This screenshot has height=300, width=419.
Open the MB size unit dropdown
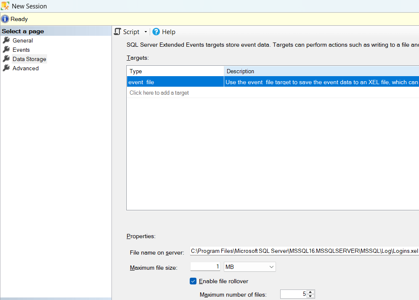(x=249, y=267)
